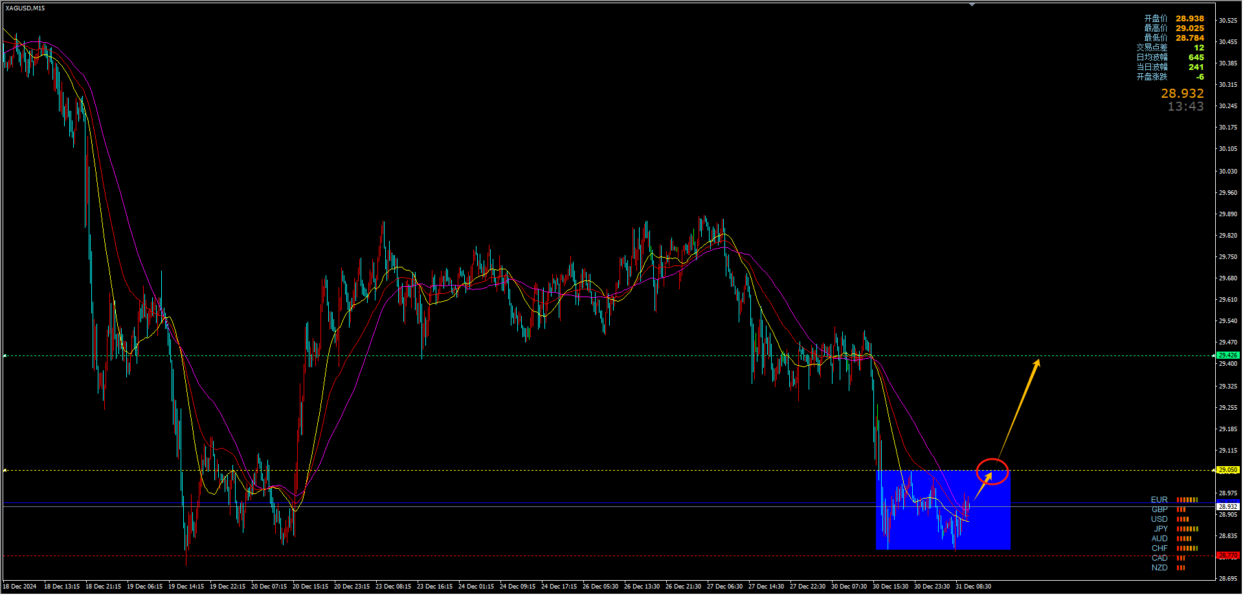Click the 26 Dec 13:30 time axis label

coord(642,587)
